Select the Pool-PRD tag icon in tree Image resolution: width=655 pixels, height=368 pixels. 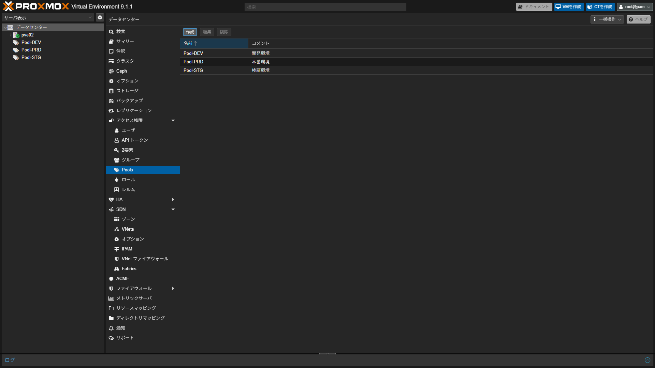tap(16, 50)
